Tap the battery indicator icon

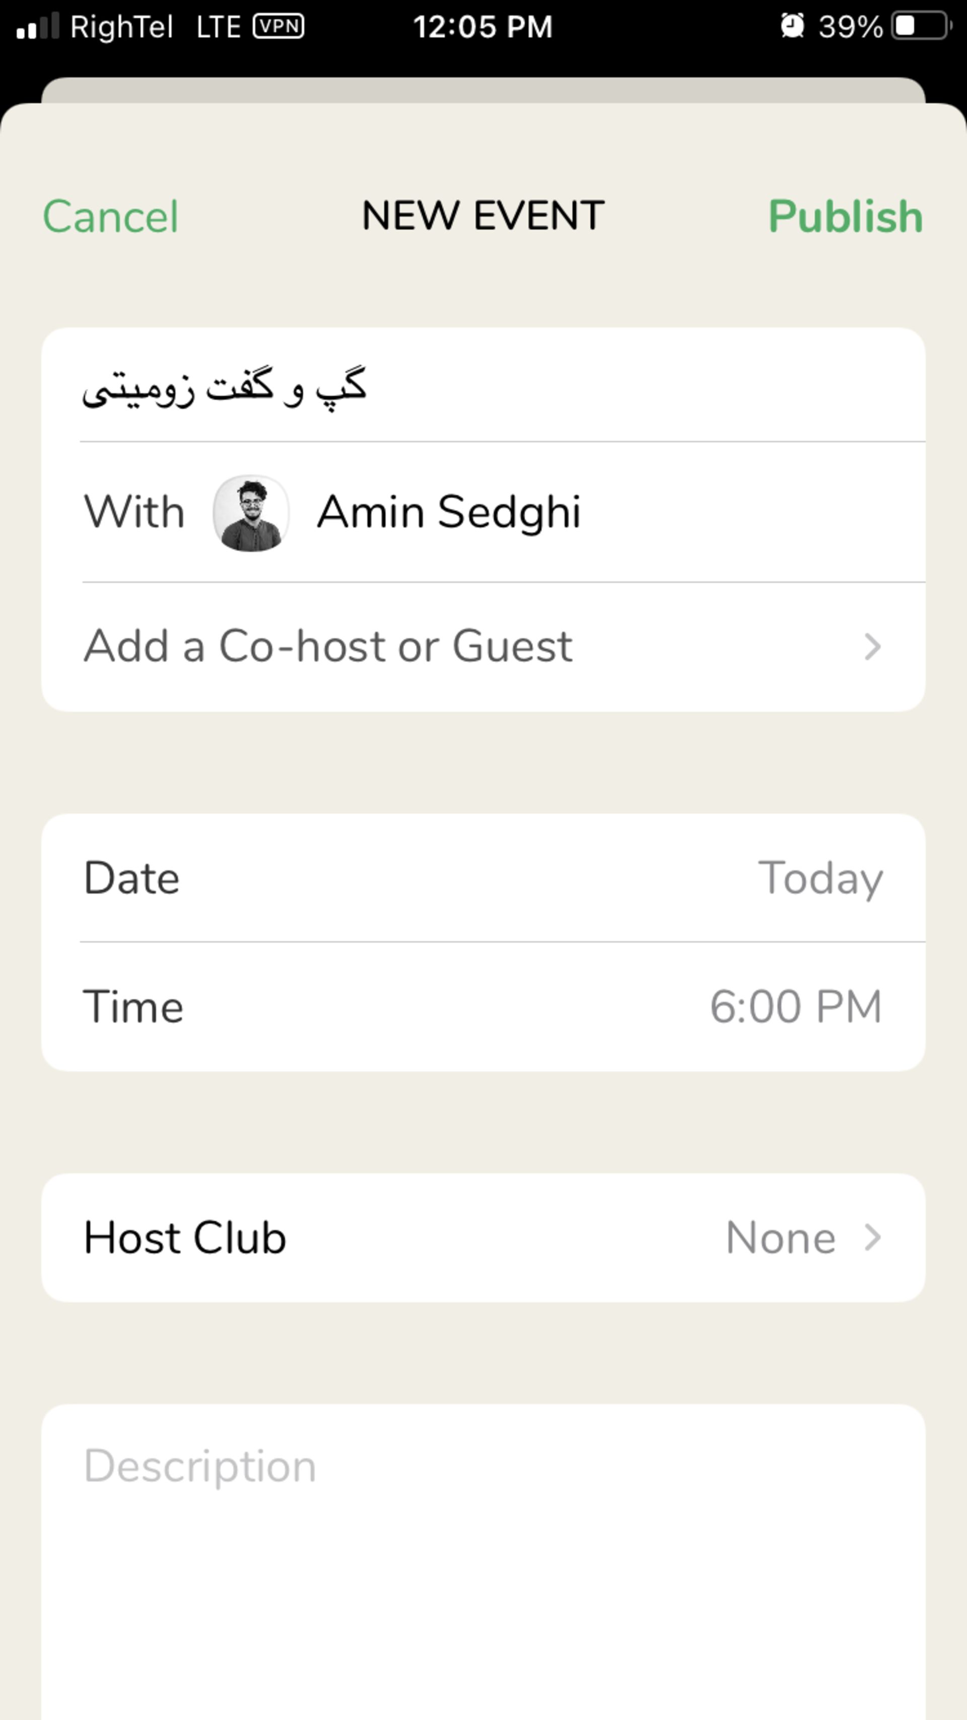921,27
